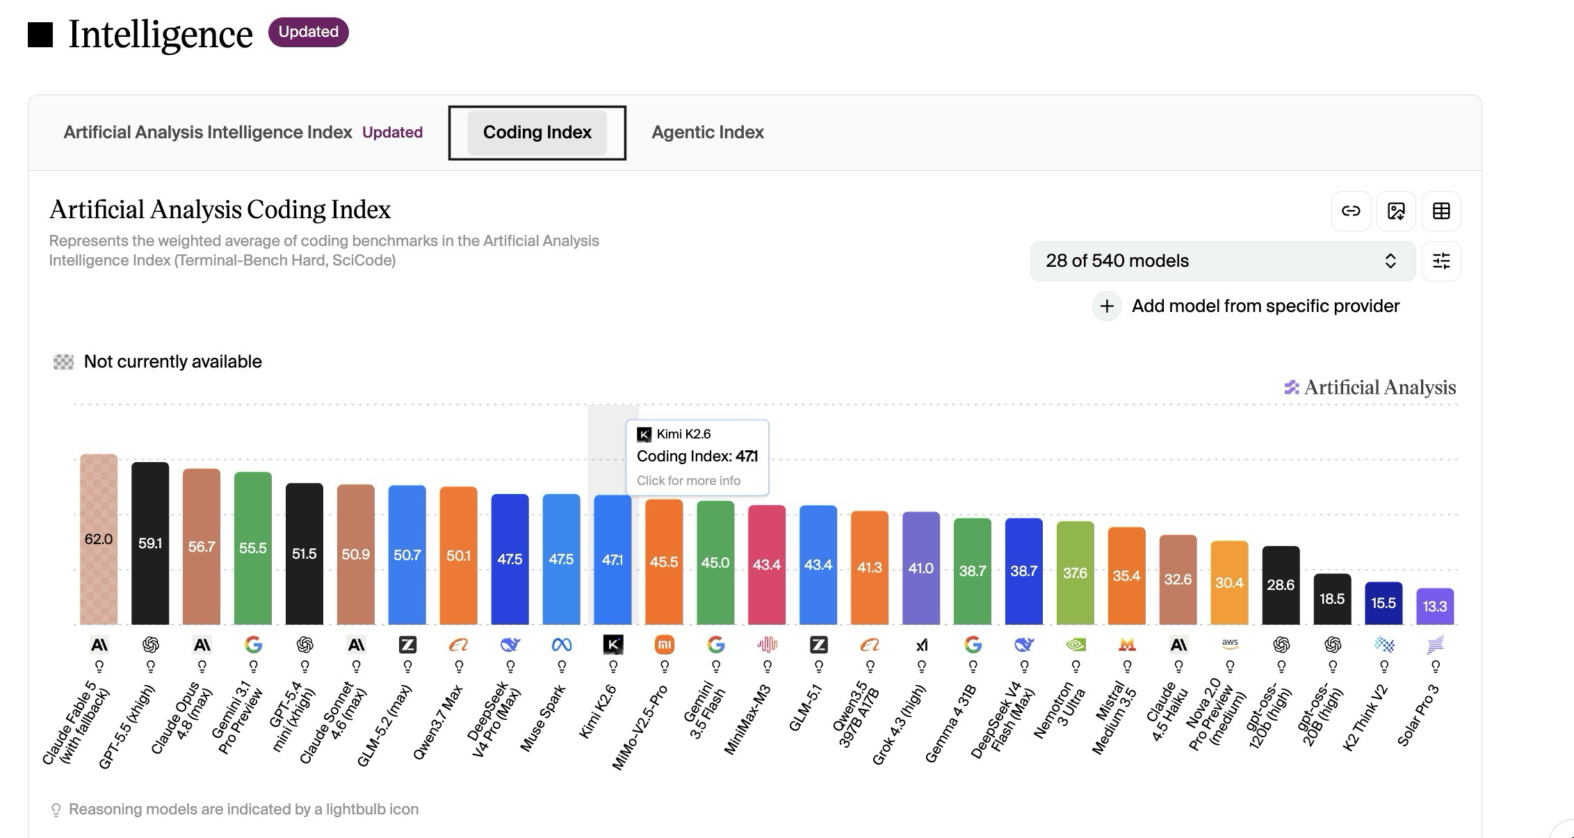
Task: Click the Solar Pro 3 provider logo
Action: [x=1436, y=645]
